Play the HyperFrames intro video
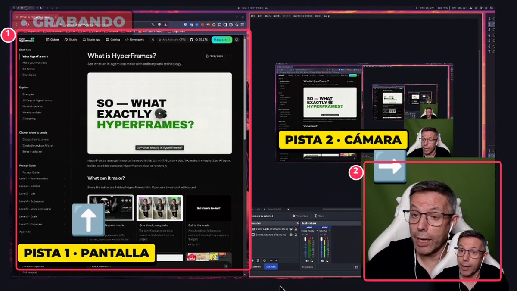This screenshot has height=291, width=517. tap(160, 113)
